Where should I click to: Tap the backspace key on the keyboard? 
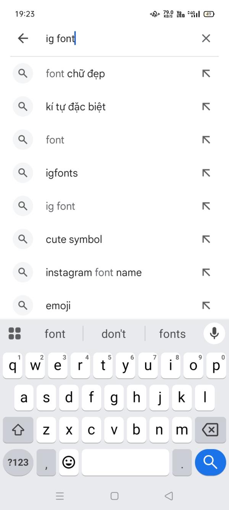click(210, 430)
